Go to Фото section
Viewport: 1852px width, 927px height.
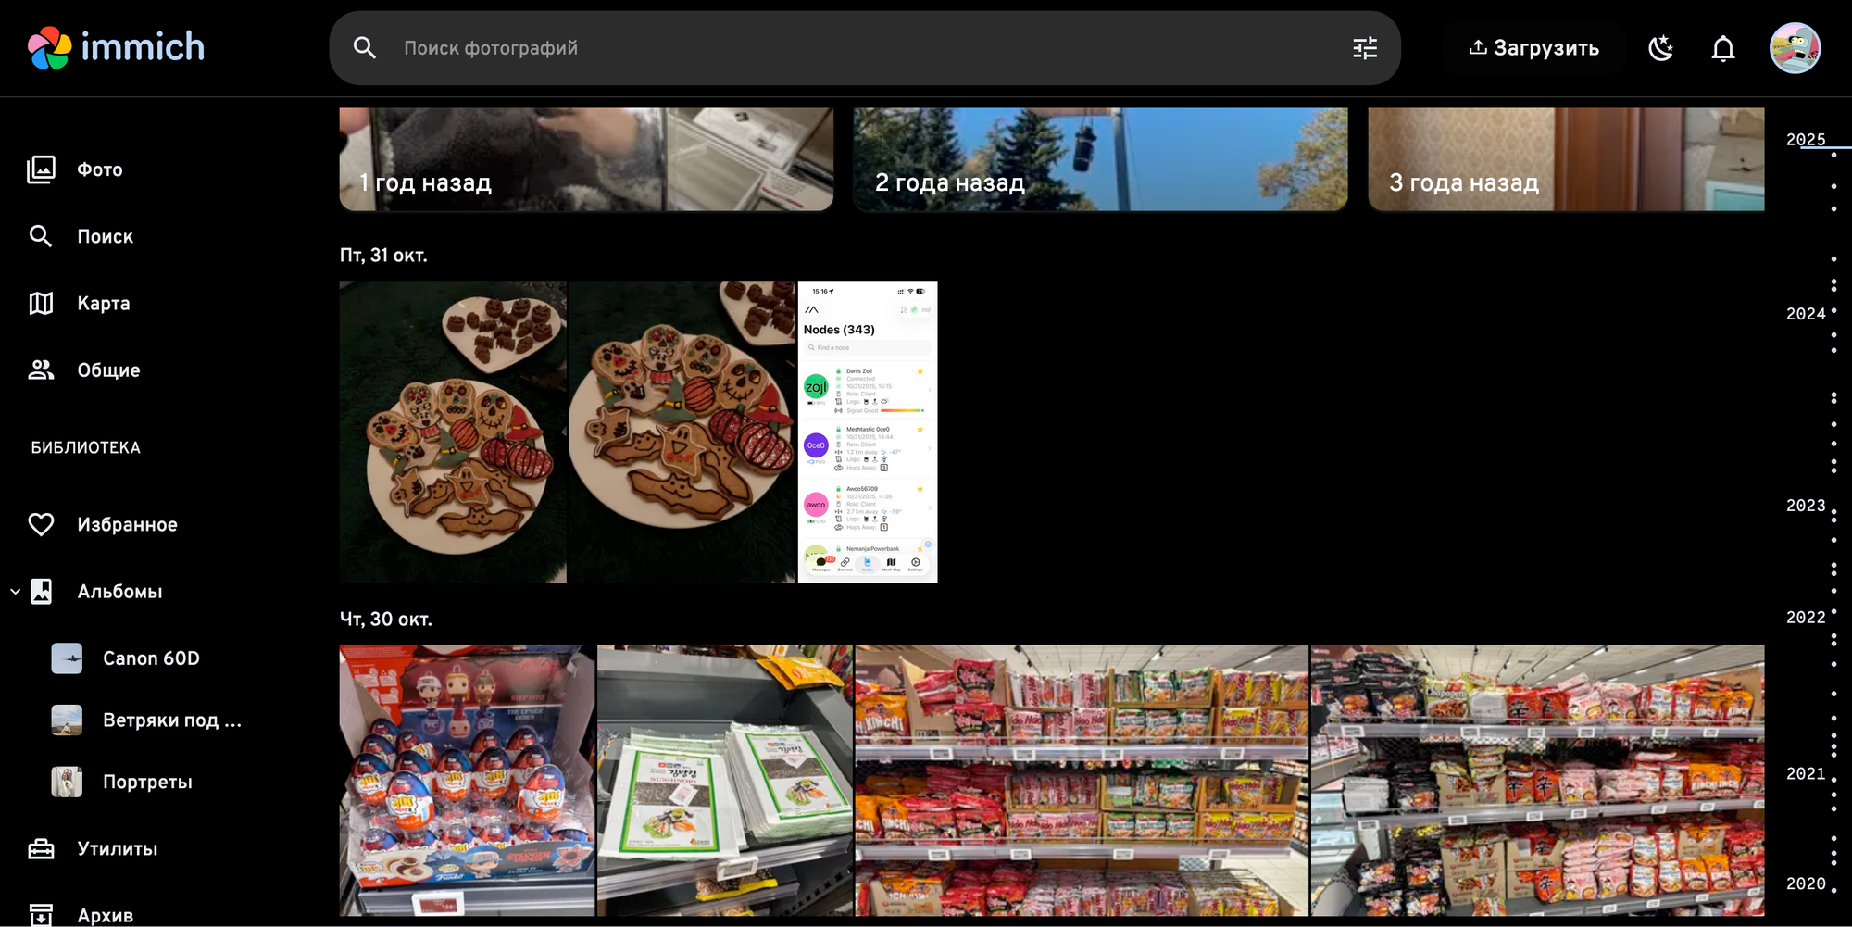tap(99, 169)
